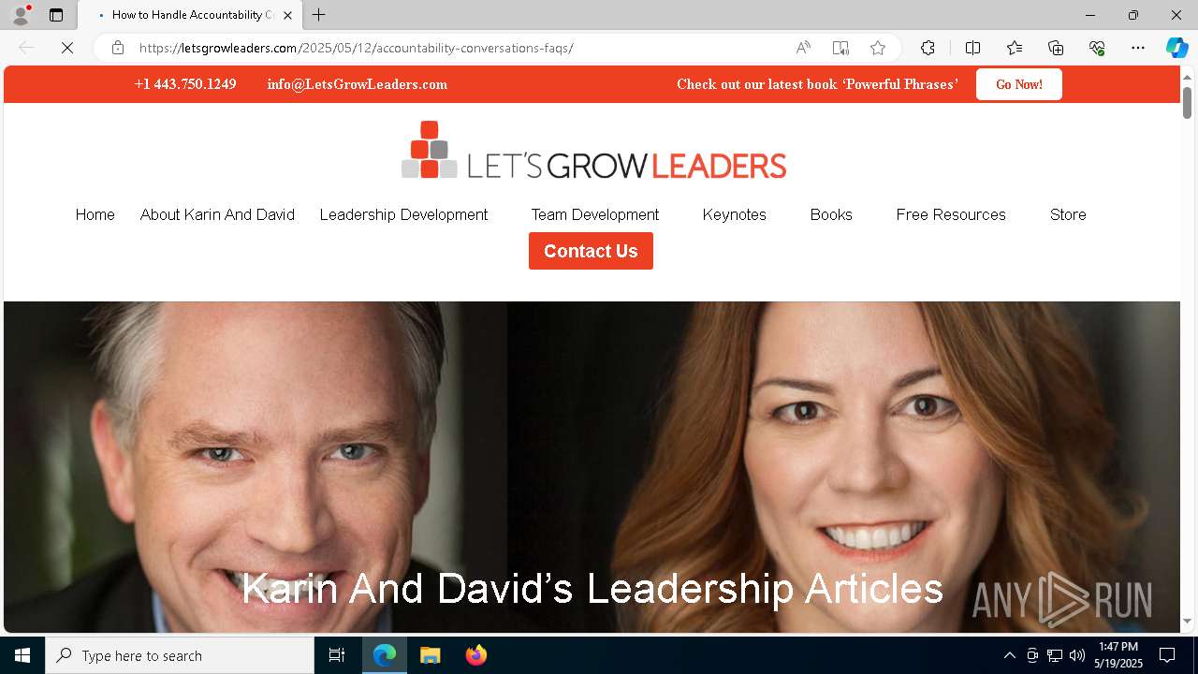Image resolution: width=1198 pixels, height=674 pixels.
Task: Open the Settings and more menu
Action: pyautogui.click(x=1138, y=48)
